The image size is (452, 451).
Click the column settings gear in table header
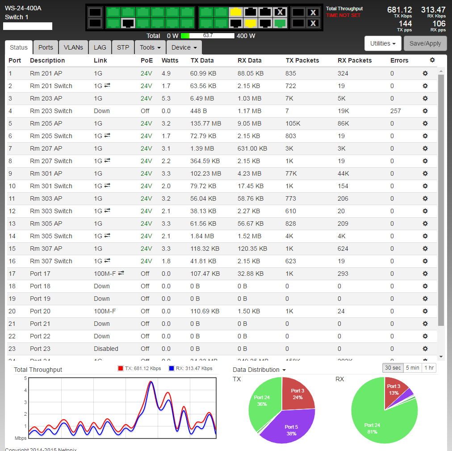coord(432,60)
